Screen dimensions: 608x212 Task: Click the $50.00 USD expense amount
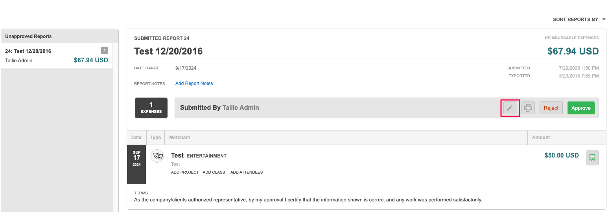[x=561, y=156]
